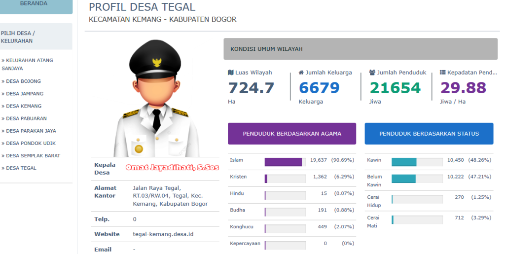Click the Penduduk Berdasarkan Status button

tap(429, 134)
